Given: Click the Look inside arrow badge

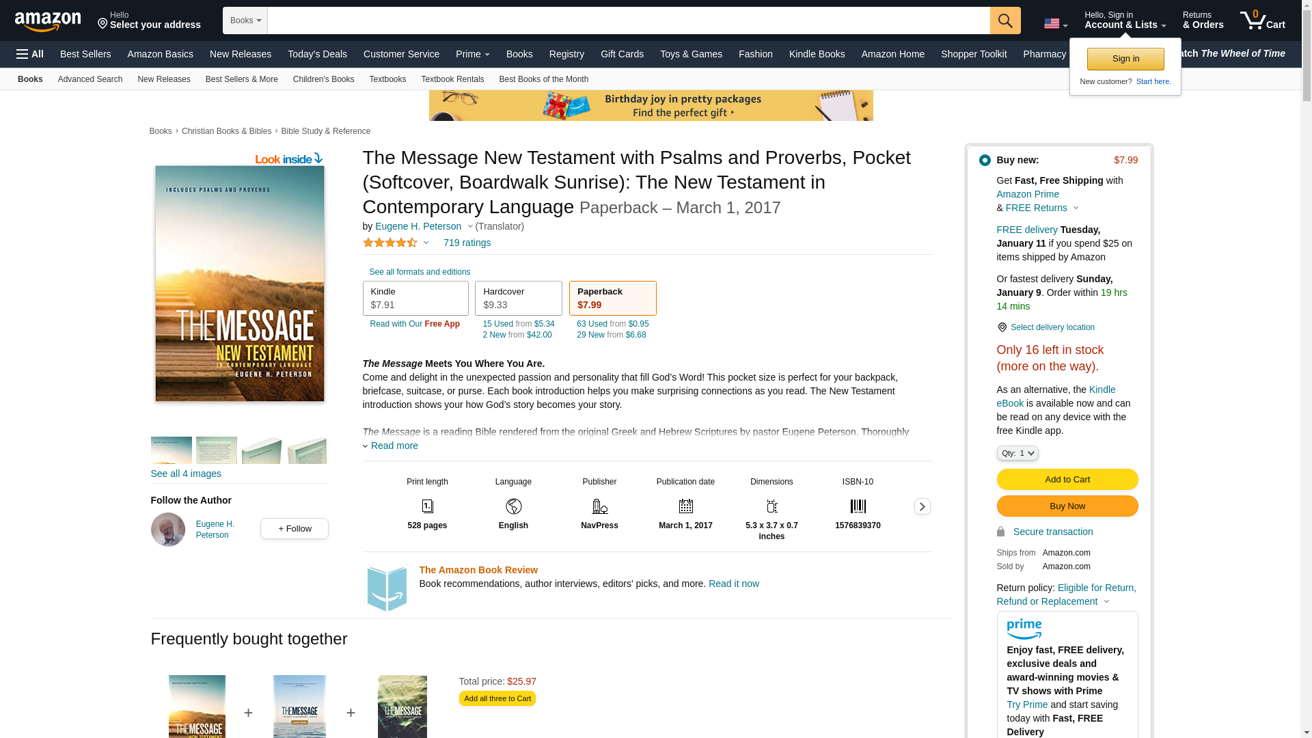Looking at the screenshot, I should [288, 159].
